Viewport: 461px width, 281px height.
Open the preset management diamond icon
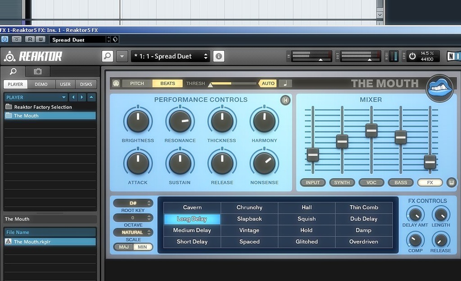coord(115,40)
